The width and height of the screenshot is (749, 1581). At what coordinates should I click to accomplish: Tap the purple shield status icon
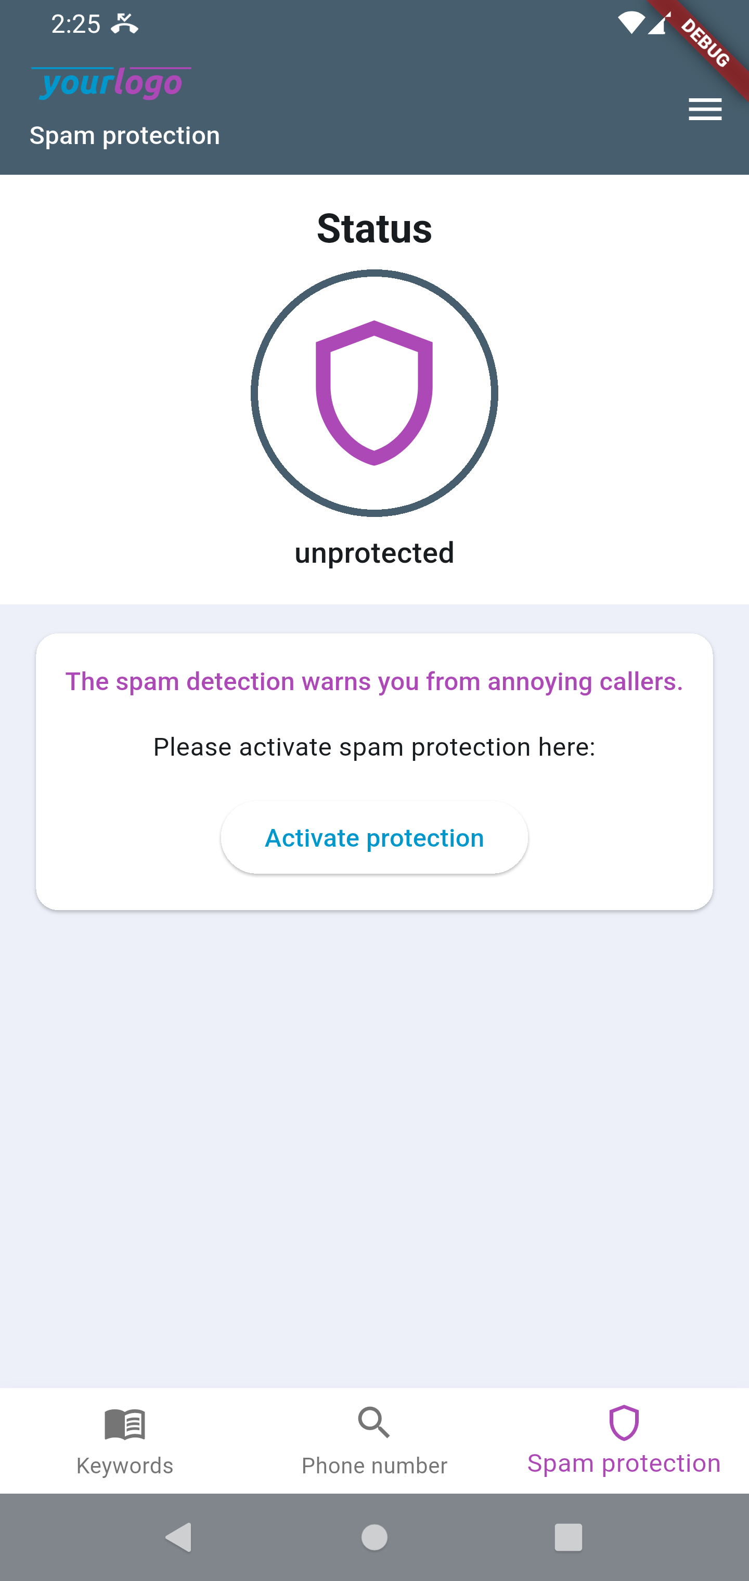point(374,393)
